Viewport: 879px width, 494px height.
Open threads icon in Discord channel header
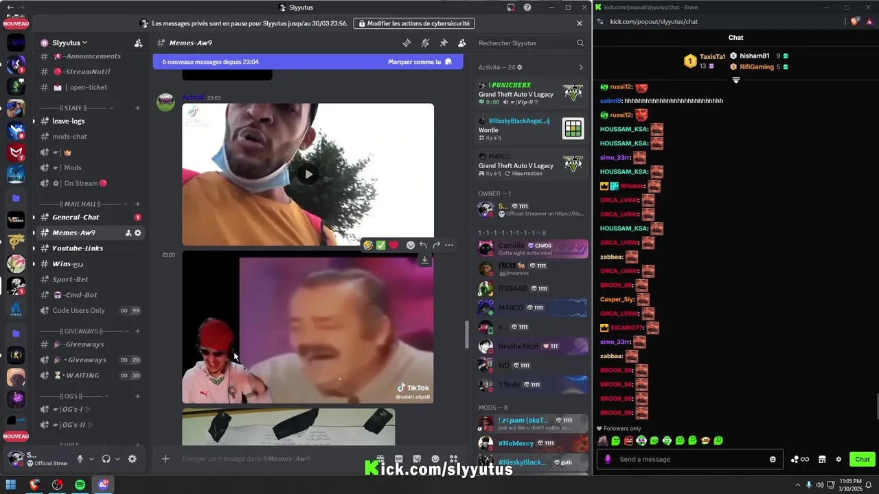[x=407, y=43]
